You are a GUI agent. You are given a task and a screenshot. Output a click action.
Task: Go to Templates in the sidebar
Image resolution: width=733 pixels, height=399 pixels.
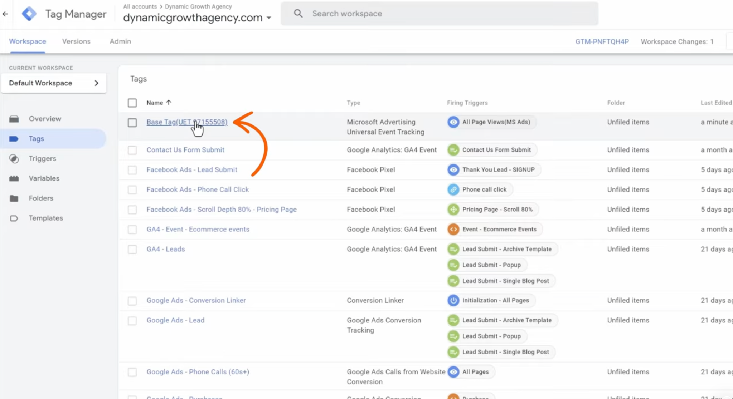(x=46, y=218)
